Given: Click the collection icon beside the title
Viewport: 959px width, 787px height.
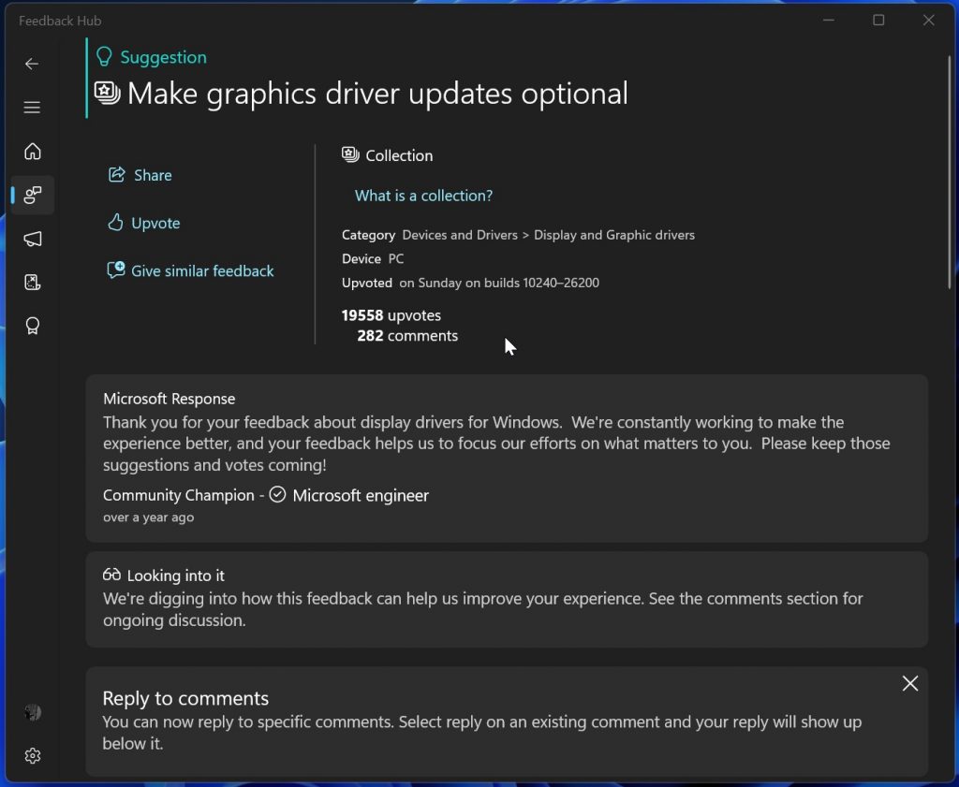Looking at the screenshot, I should [x=107, y=93].
